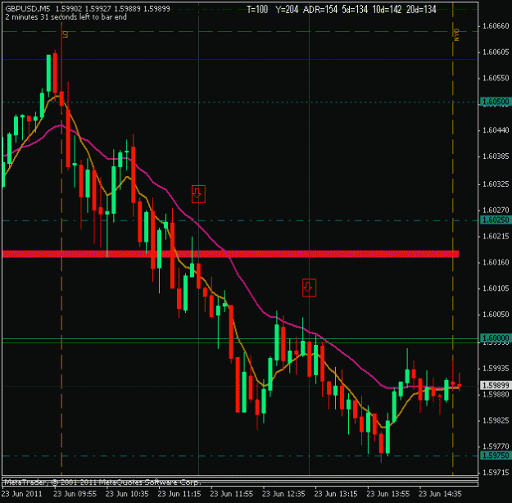This screenshot has width=512, height=503.
Task: Click the 1.60325 price axis label
Action: click(496, 184)
